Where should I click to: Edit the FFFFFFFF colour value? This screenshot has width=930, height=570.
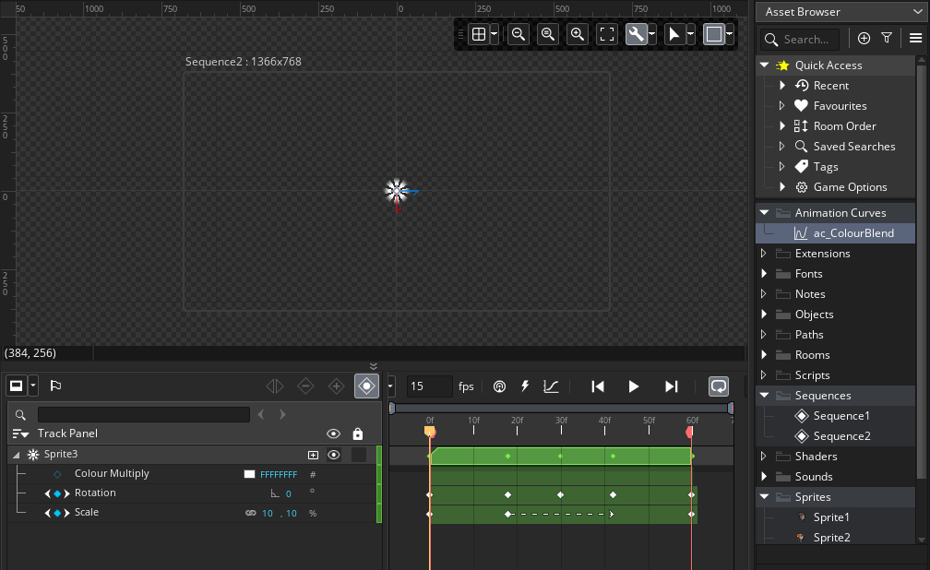pos(279,474)
